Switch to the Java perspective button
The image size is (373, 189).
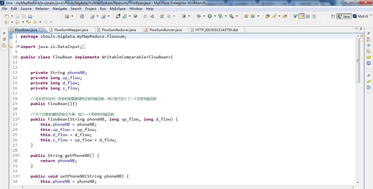(344, 16)
